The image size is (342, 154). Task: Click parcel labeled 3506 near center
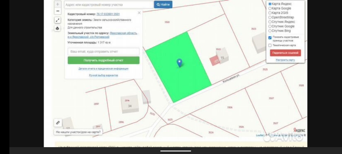coord(230,107)
